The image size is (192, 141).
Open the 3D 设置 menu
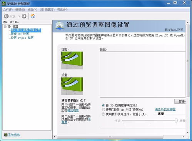point(47,10)
